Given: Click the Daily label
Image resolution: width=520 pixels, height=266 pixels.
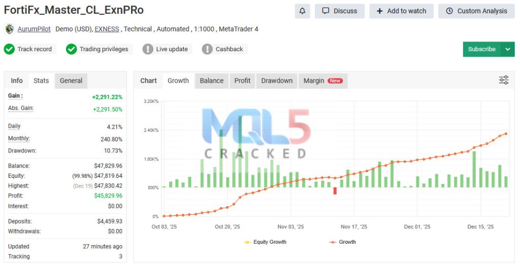Looking at the screenshot, I should click(14, 126).
